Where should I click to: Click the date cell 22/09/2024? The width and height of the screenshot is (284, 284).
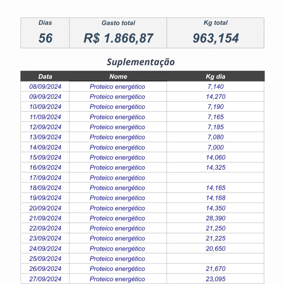45,228
